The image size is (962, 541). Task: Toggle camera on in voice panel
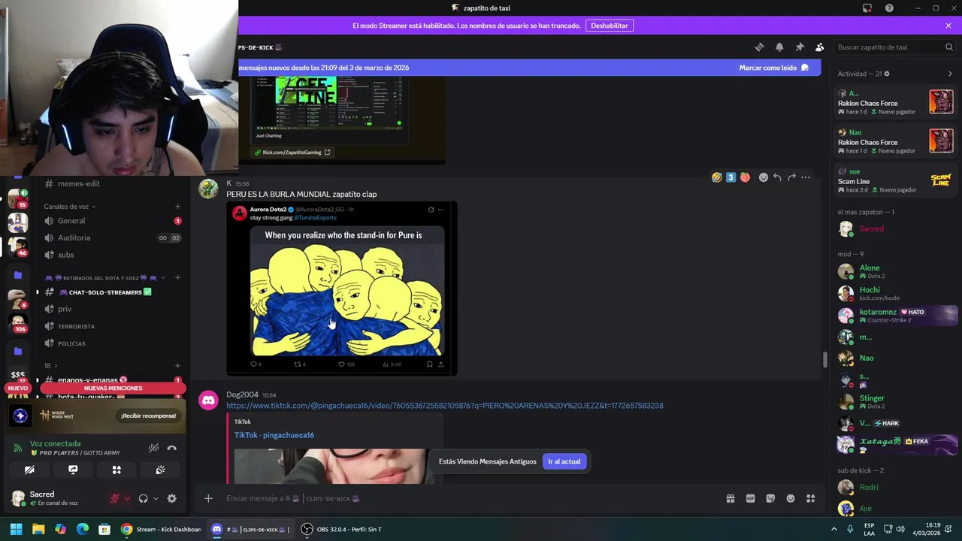point(29,470)
